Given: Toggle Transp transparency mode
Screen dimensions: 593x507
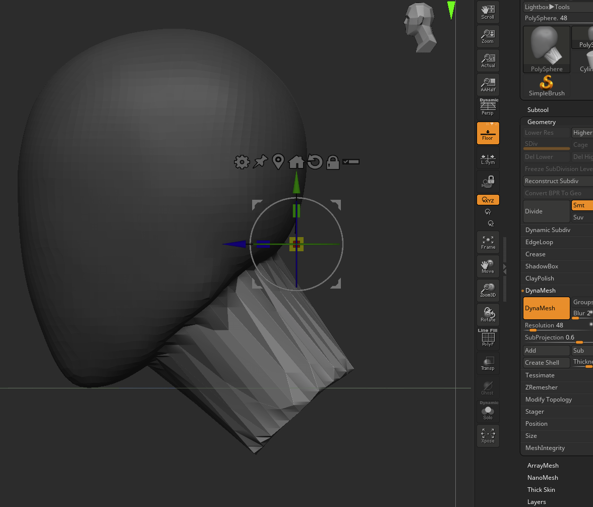Looking at the screenshot, I should pyautogui.click(x=488, y=363).
